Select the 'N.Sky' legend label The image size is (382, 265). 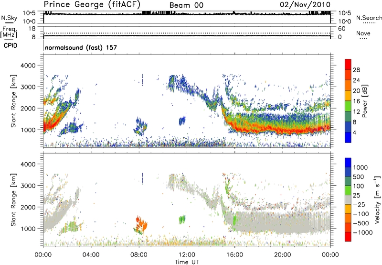9,18
